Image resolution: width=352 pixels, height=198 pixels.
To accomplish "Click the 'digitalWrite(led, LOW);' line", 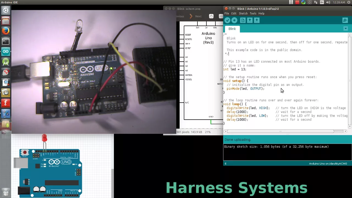I will tap(247, 116).
